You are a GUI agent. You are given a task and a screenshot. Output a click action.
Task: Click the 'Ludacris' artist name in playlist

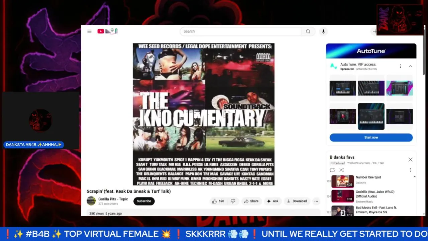coord(361,183)
